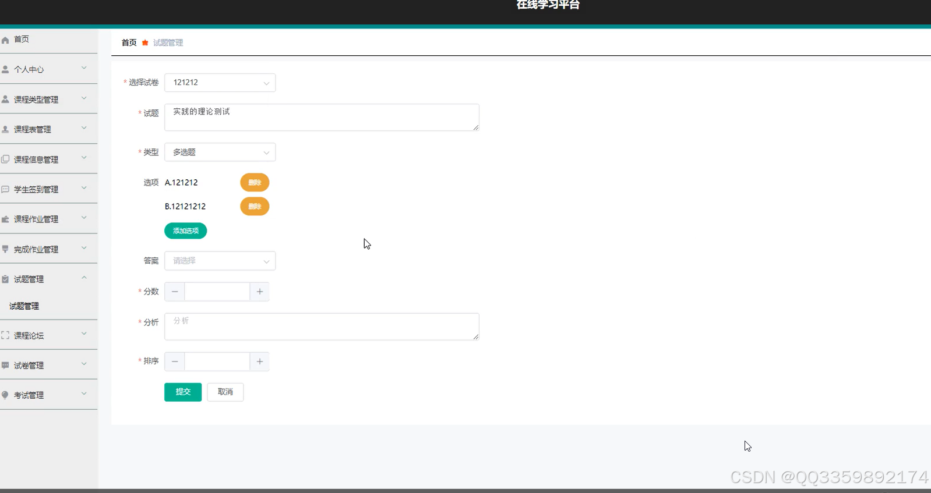
Task: Open the 课程类型管理 sidebar menu
Action: [48, 100]
